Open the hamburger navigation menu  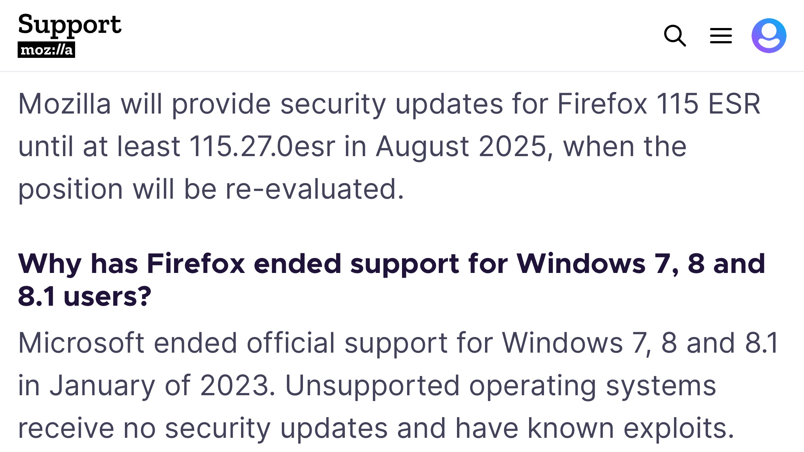coord(721,36)
